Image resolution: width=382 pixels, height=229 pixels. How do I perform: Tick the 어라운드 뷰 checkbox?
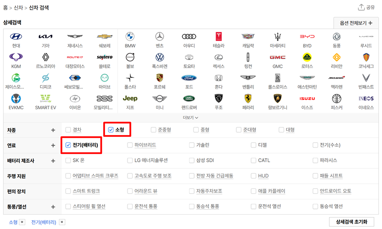(x=130, y=191)
